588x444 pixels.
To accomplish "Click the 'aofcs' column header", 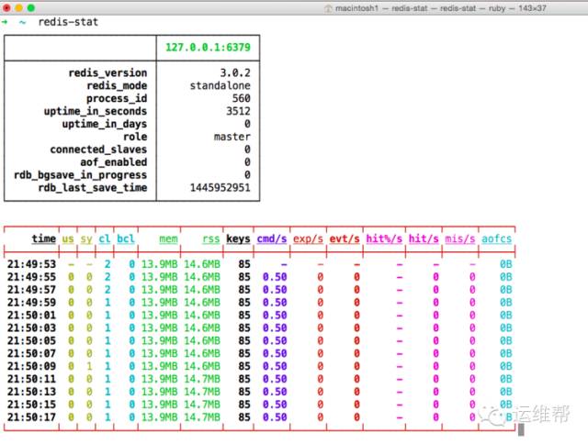I will [496, 239].
